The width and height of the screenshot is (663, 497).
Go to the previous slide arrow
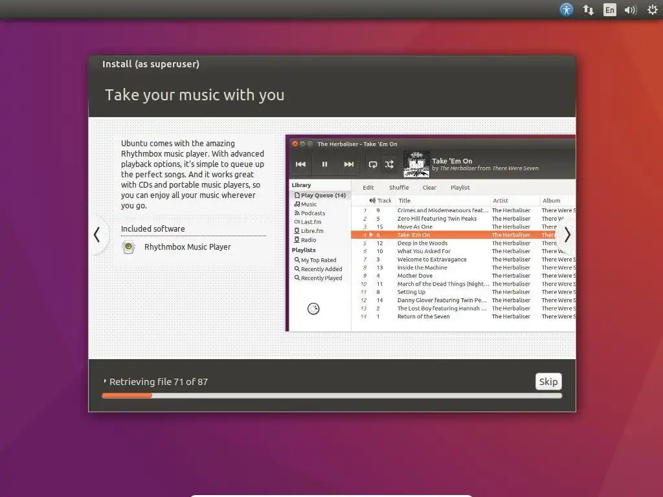(97, 235)
